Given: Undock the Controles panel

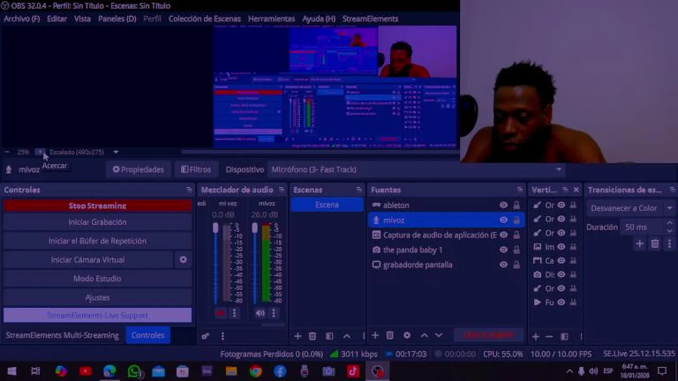Looking at the screenshot, I should [189, 189].
